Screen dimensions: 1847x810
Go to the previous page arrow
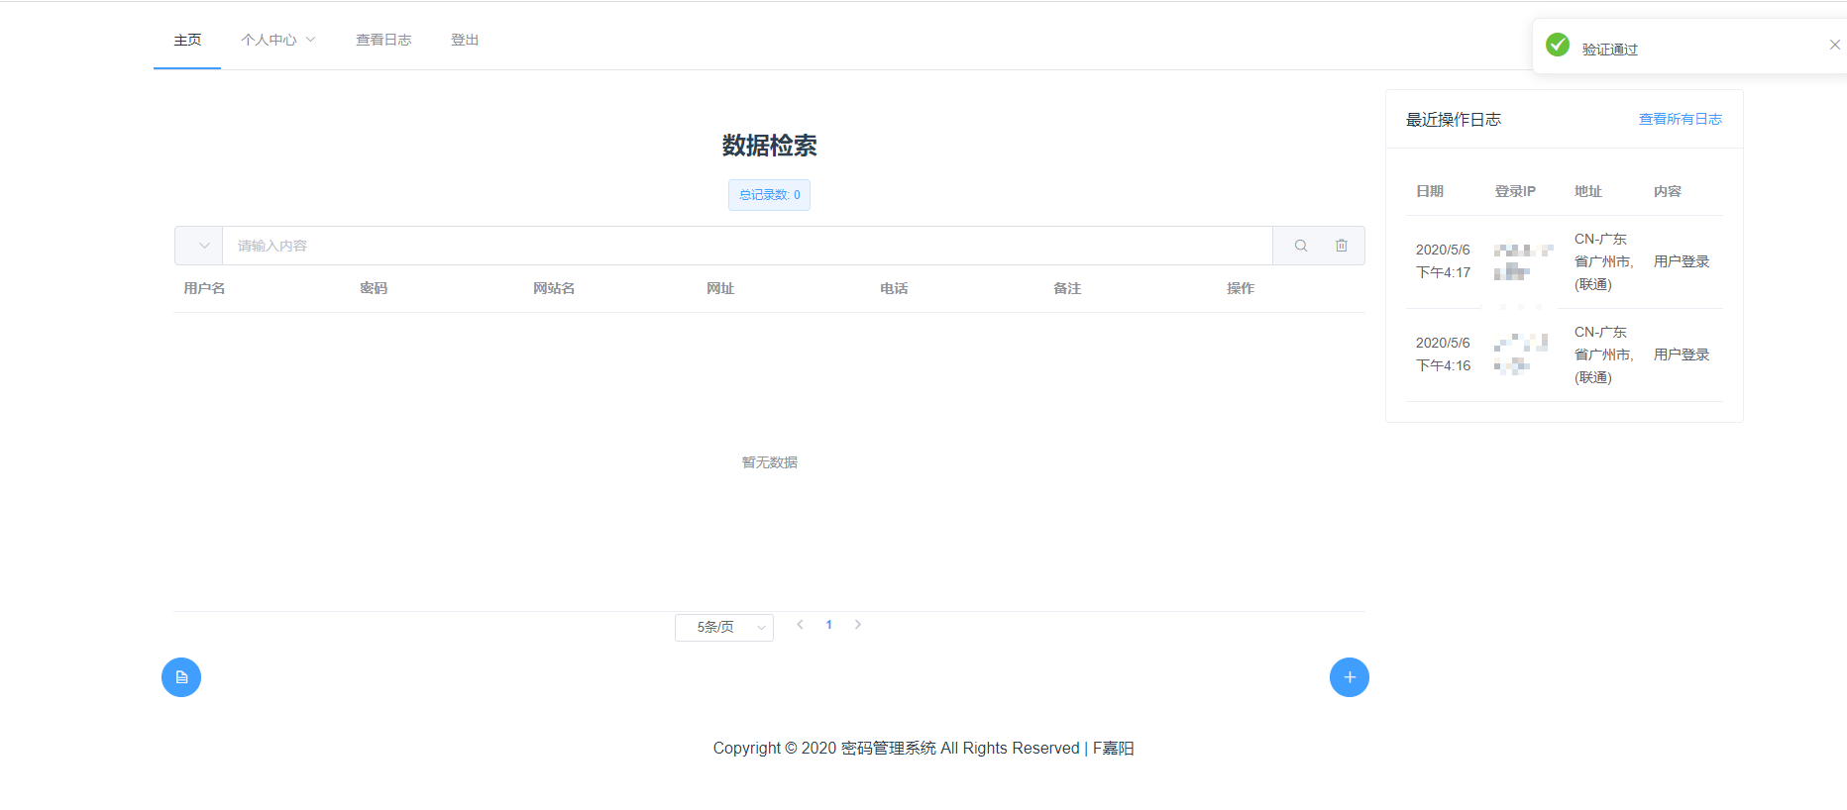pyautogui.click(x=800, y=625)
